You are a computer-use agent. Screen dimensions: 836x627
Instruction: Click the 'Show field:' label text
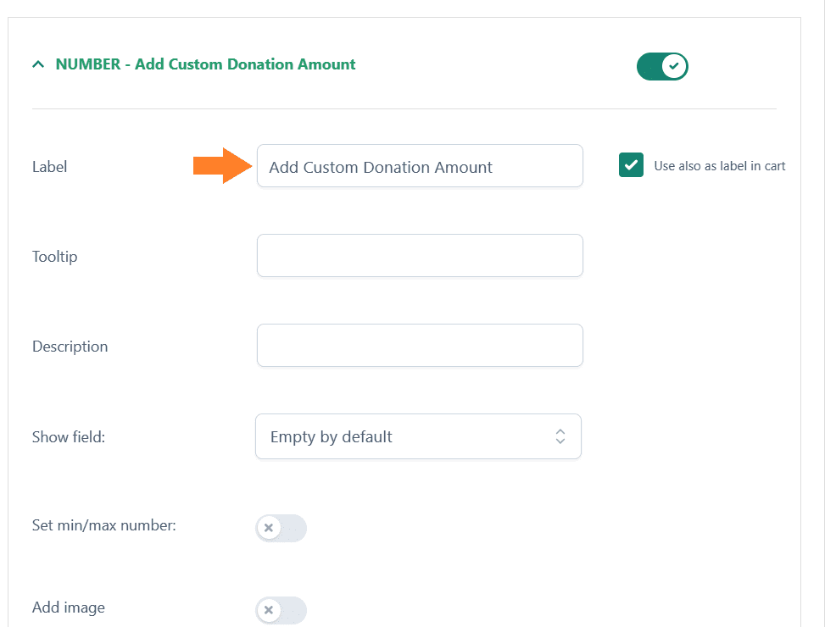click(x=69, y=437)
